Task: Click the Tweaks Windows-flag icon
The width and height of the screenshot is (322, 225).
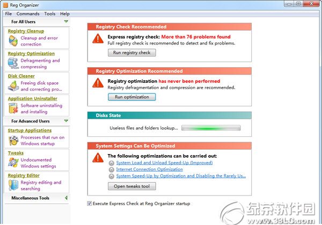Action: (x=13, y=163)
